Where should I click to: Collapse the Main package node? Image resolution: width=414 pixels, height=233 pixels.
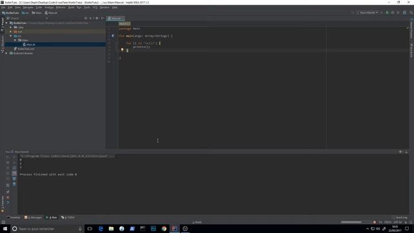click(15, 40)
